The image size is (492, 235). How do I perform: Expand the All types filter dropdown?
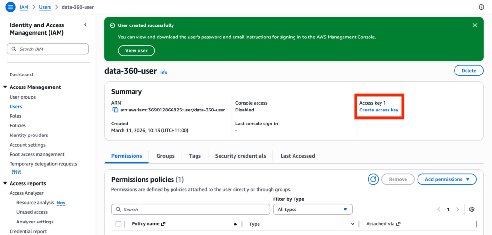tap(312, 210)
